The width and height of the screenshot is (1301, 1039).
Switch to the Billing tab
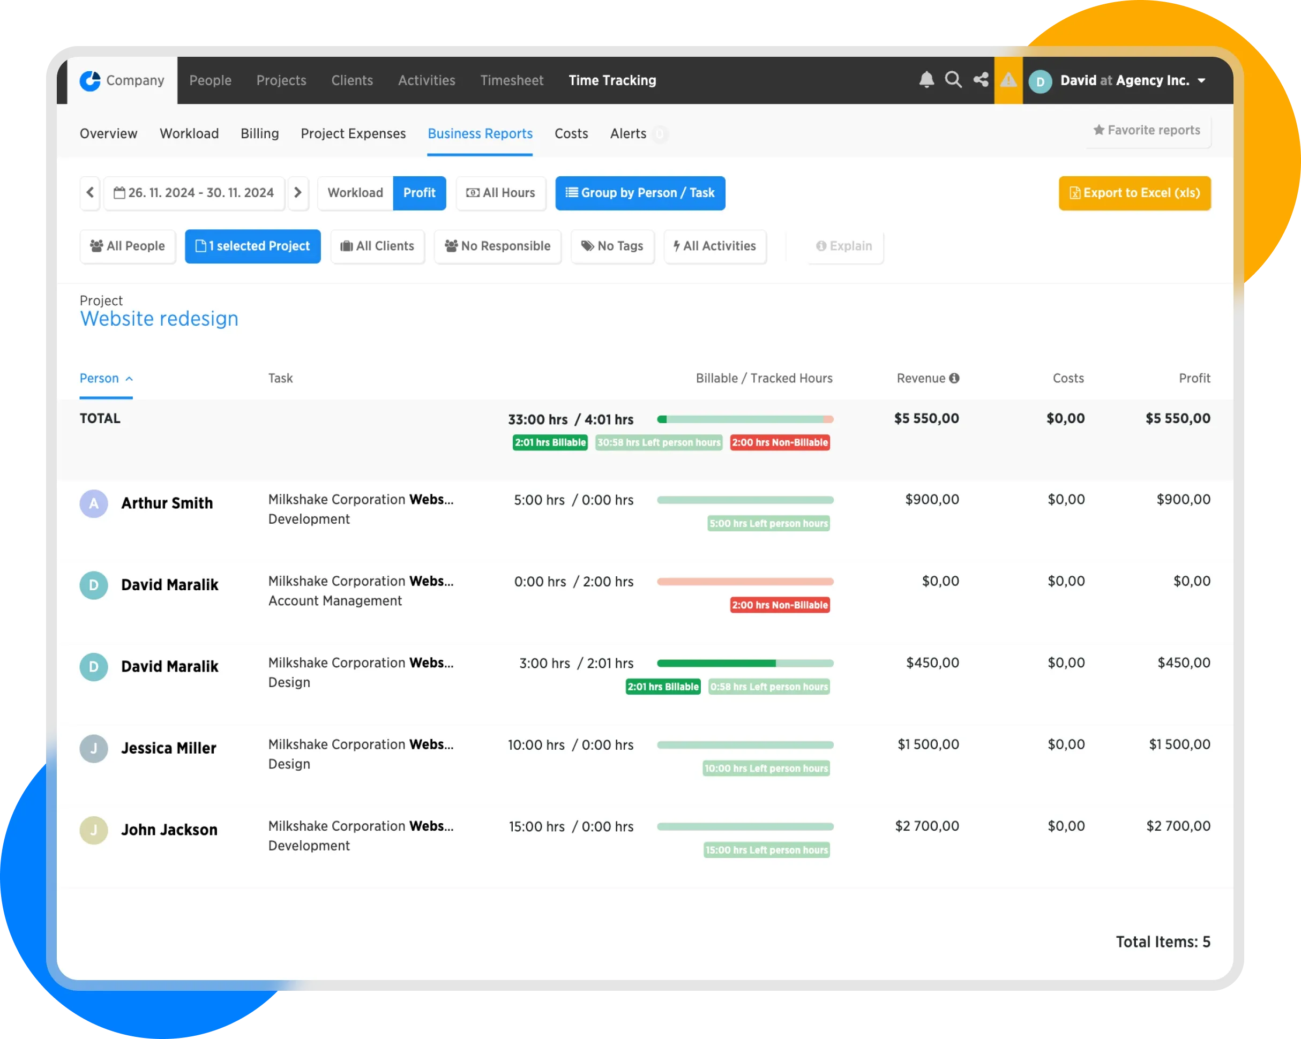259,133
